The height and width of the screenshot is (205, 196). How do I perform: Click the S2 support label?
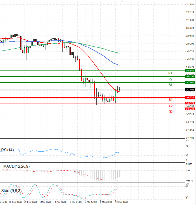171,106
